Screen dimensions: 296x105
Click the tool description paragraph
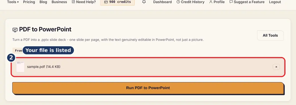tap(108, 40)
